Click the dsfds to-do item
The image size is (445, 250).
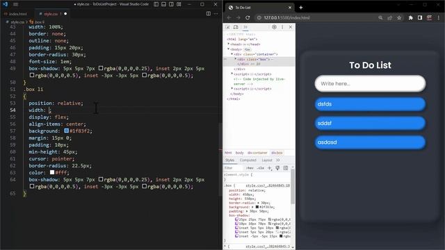(370, 104)
